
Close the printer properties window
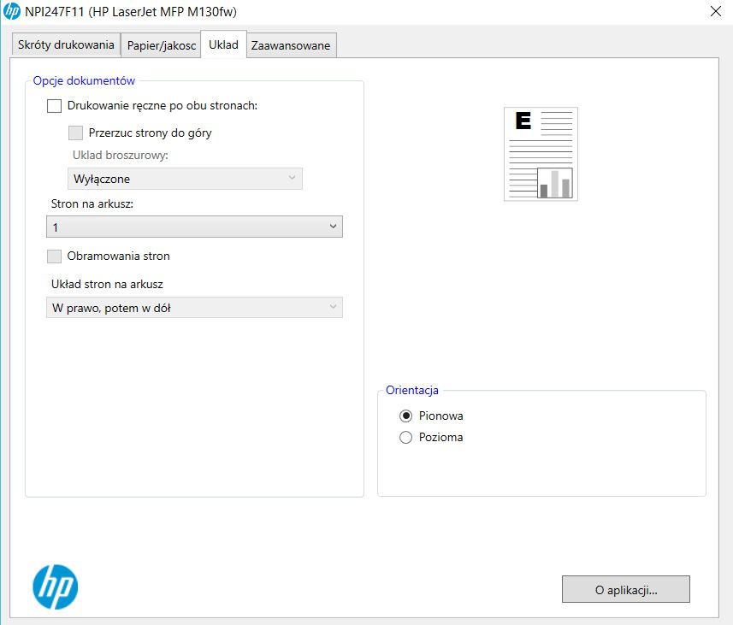tap(716, 11)
